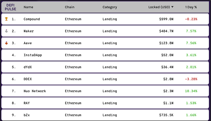Sort by the Name column header
Image resolution: width=211 pixels, height=121 pixels.
28,7
